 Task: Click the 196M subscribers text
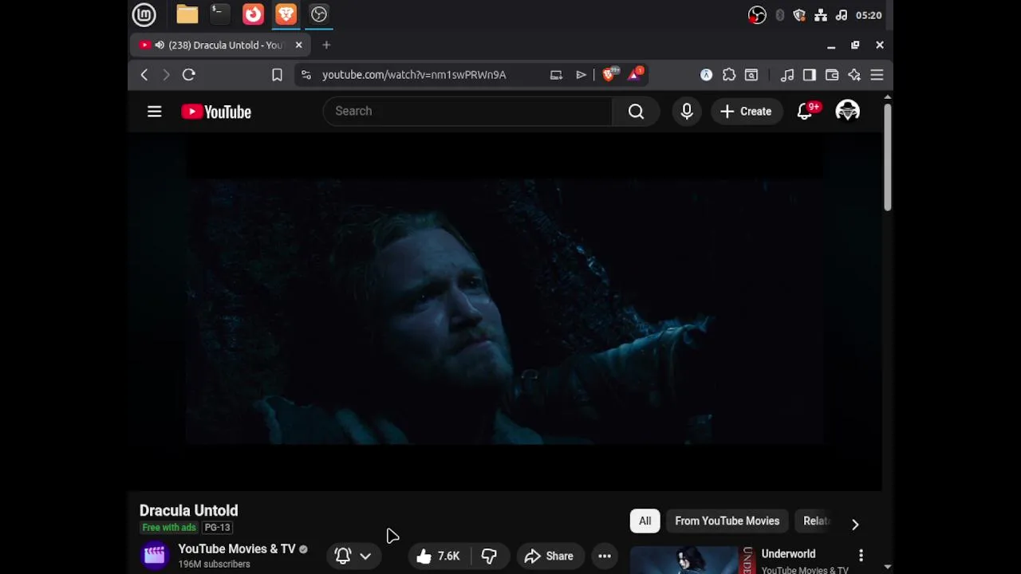click(214, 564)
